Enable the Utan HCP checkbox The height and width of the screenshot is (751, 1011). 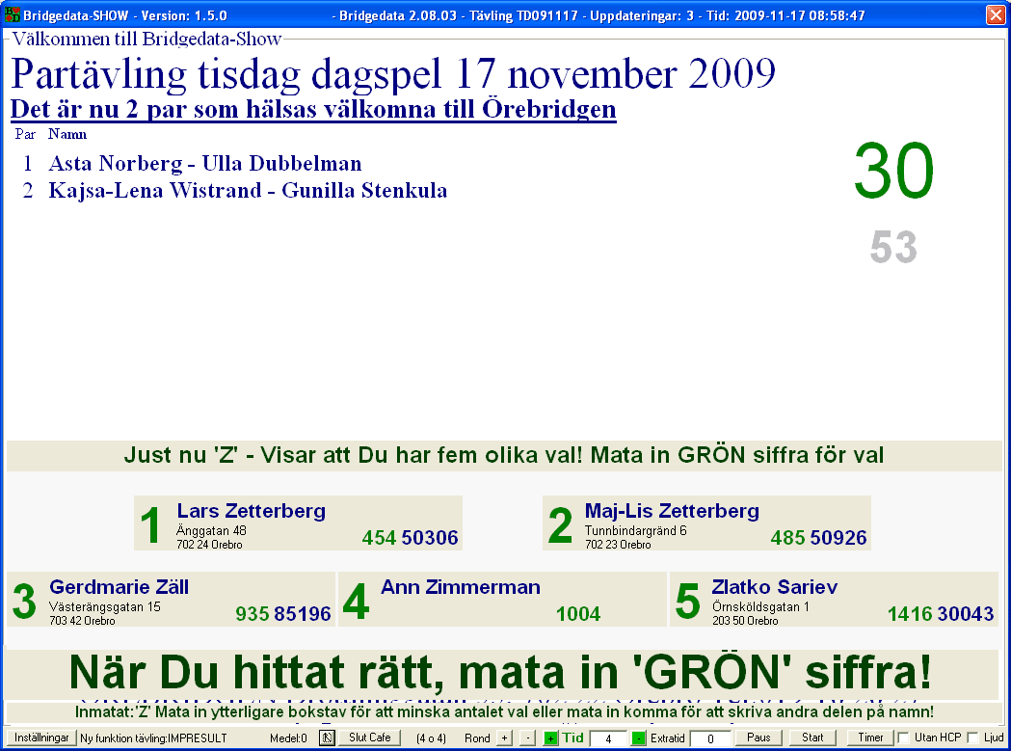coord(904,738)
